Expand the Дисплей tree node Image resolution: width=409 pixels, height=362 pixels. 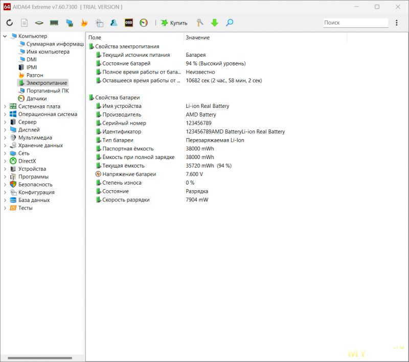click(x=5, y=130)
